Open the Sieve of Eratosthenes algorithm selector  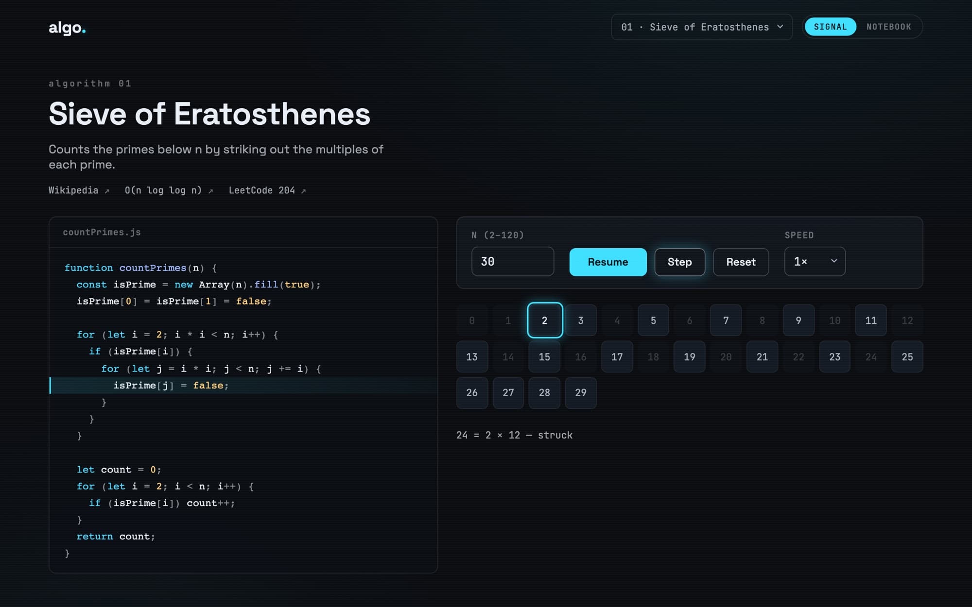tap(702, 27)
